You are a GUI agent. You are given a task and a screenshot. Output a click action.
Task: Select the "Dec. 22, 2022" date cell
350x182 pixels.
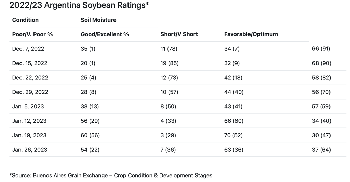(x=30, y=78)
